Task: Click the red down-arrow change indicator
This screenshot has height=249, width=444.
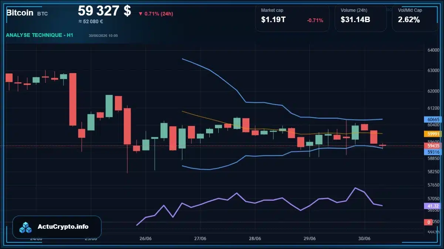Action: coord(140,14)
